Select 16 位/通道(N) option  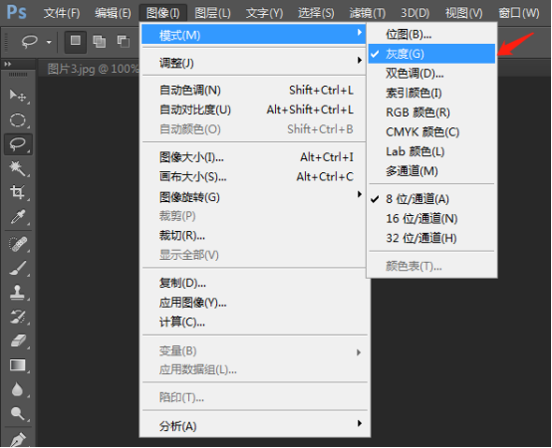pos(431,219)
